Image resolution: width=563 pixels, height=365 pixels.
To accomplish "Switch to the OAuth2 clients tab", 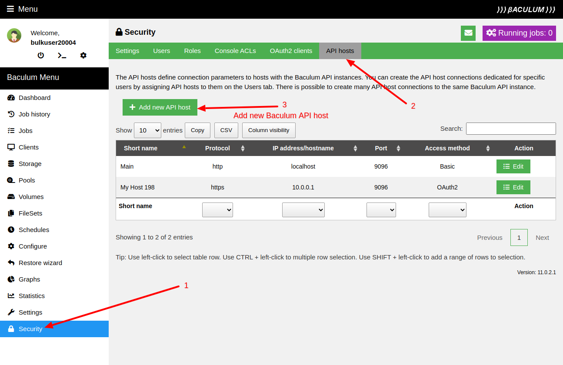I will pyautogui.click(x=291, y=51).
